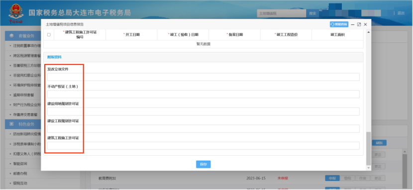Open 注销前置事项办理 in sidebar
The image size is (413, 190).
(x=27, y=46)
